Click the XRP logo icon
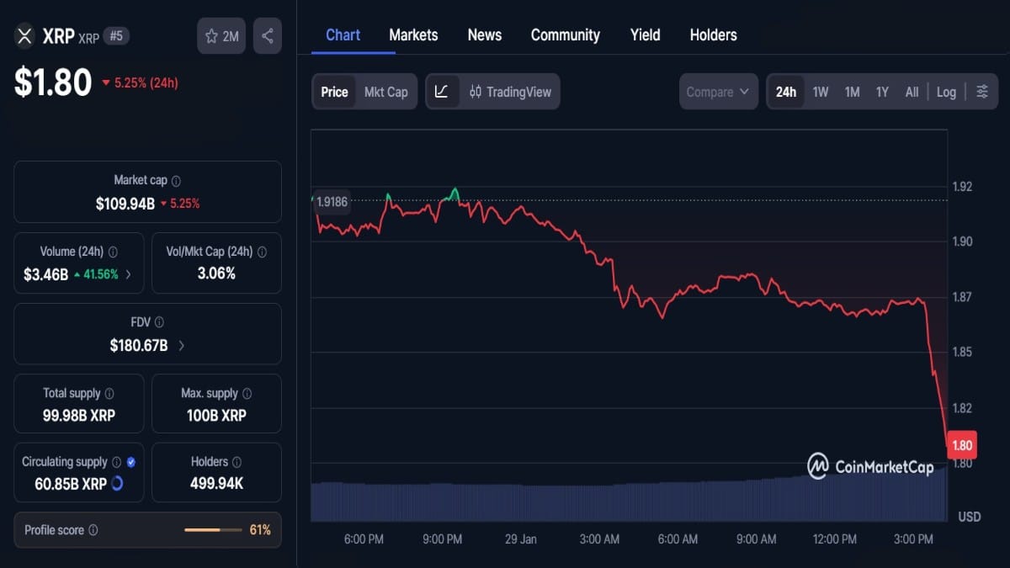The image size is (1010, 568). [x=24, y=36]
